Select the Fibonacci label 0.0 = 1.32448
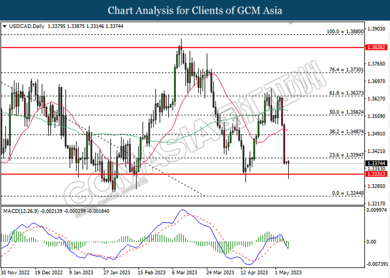 pyautogui.click(x=348, y=193)
